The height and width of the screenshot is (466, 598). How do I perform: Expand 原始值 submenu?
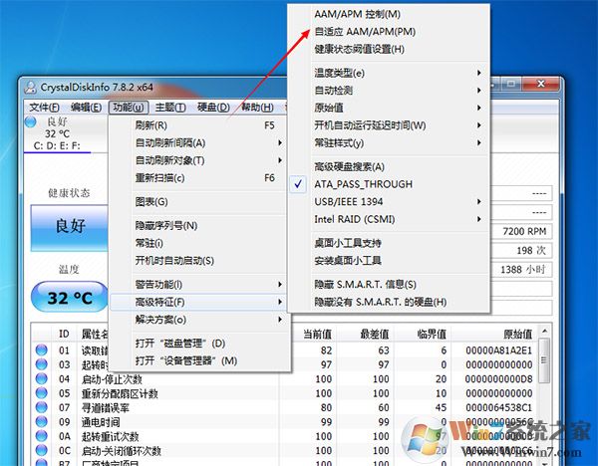tap(389, 108)
